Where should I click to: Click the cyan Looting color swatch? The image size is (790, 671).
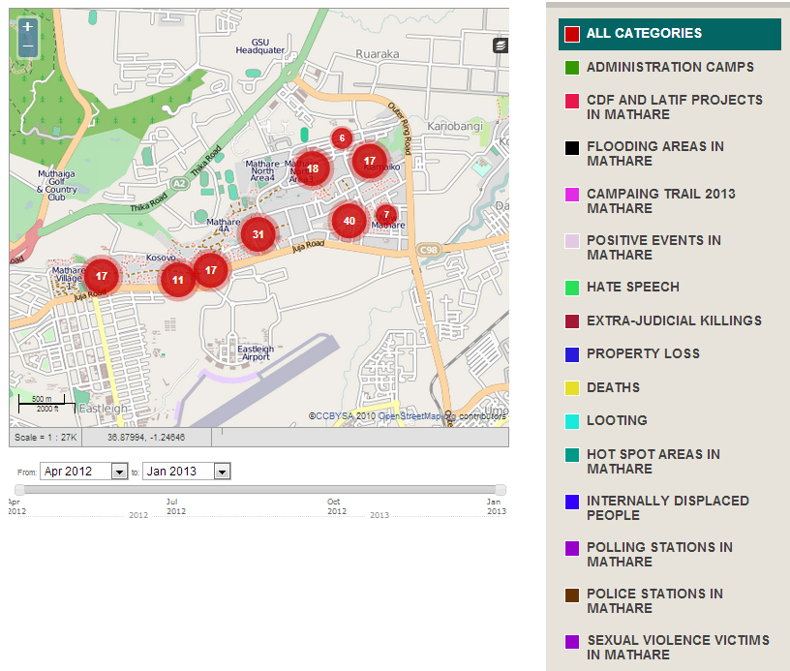pyautogui.click(x=572, y=421)
